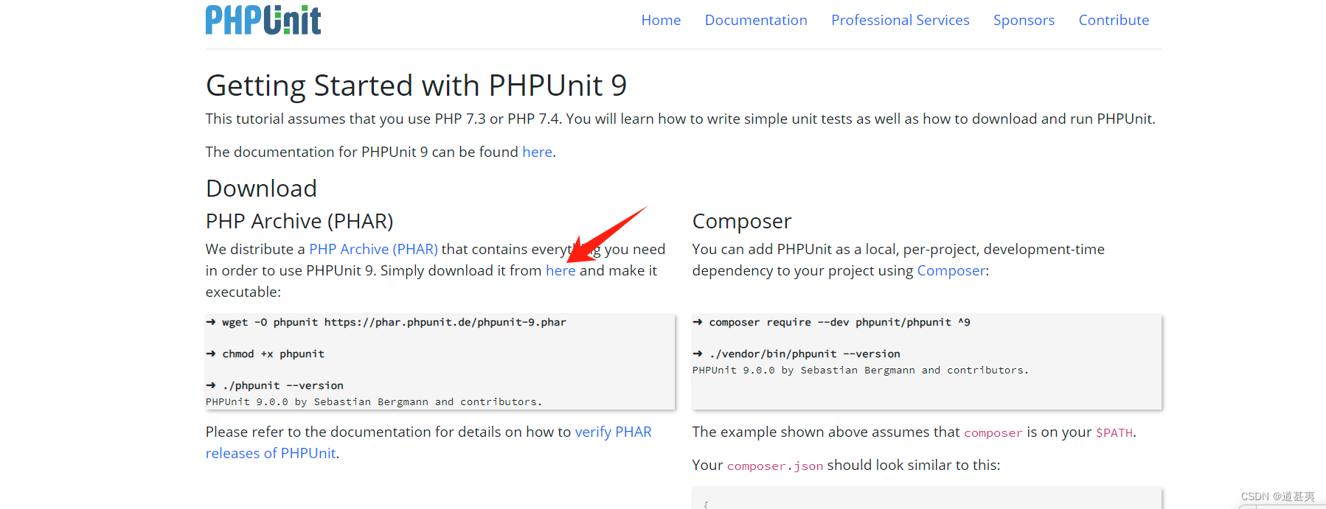The image size is (1326, 509).
Task: Click the inline '$PATH' code text
Action: [x=1114, y=432]
